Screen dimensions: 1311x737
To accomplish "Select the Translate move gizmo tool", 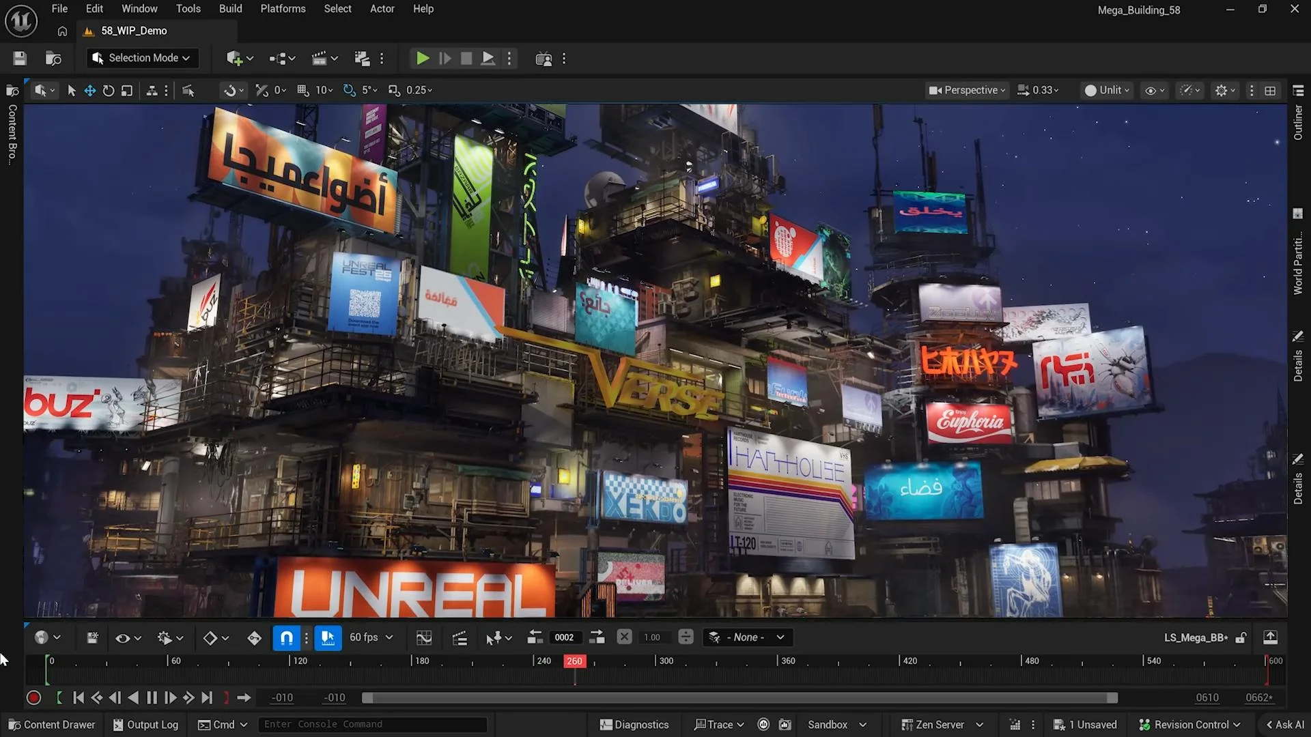I will 89,90.
